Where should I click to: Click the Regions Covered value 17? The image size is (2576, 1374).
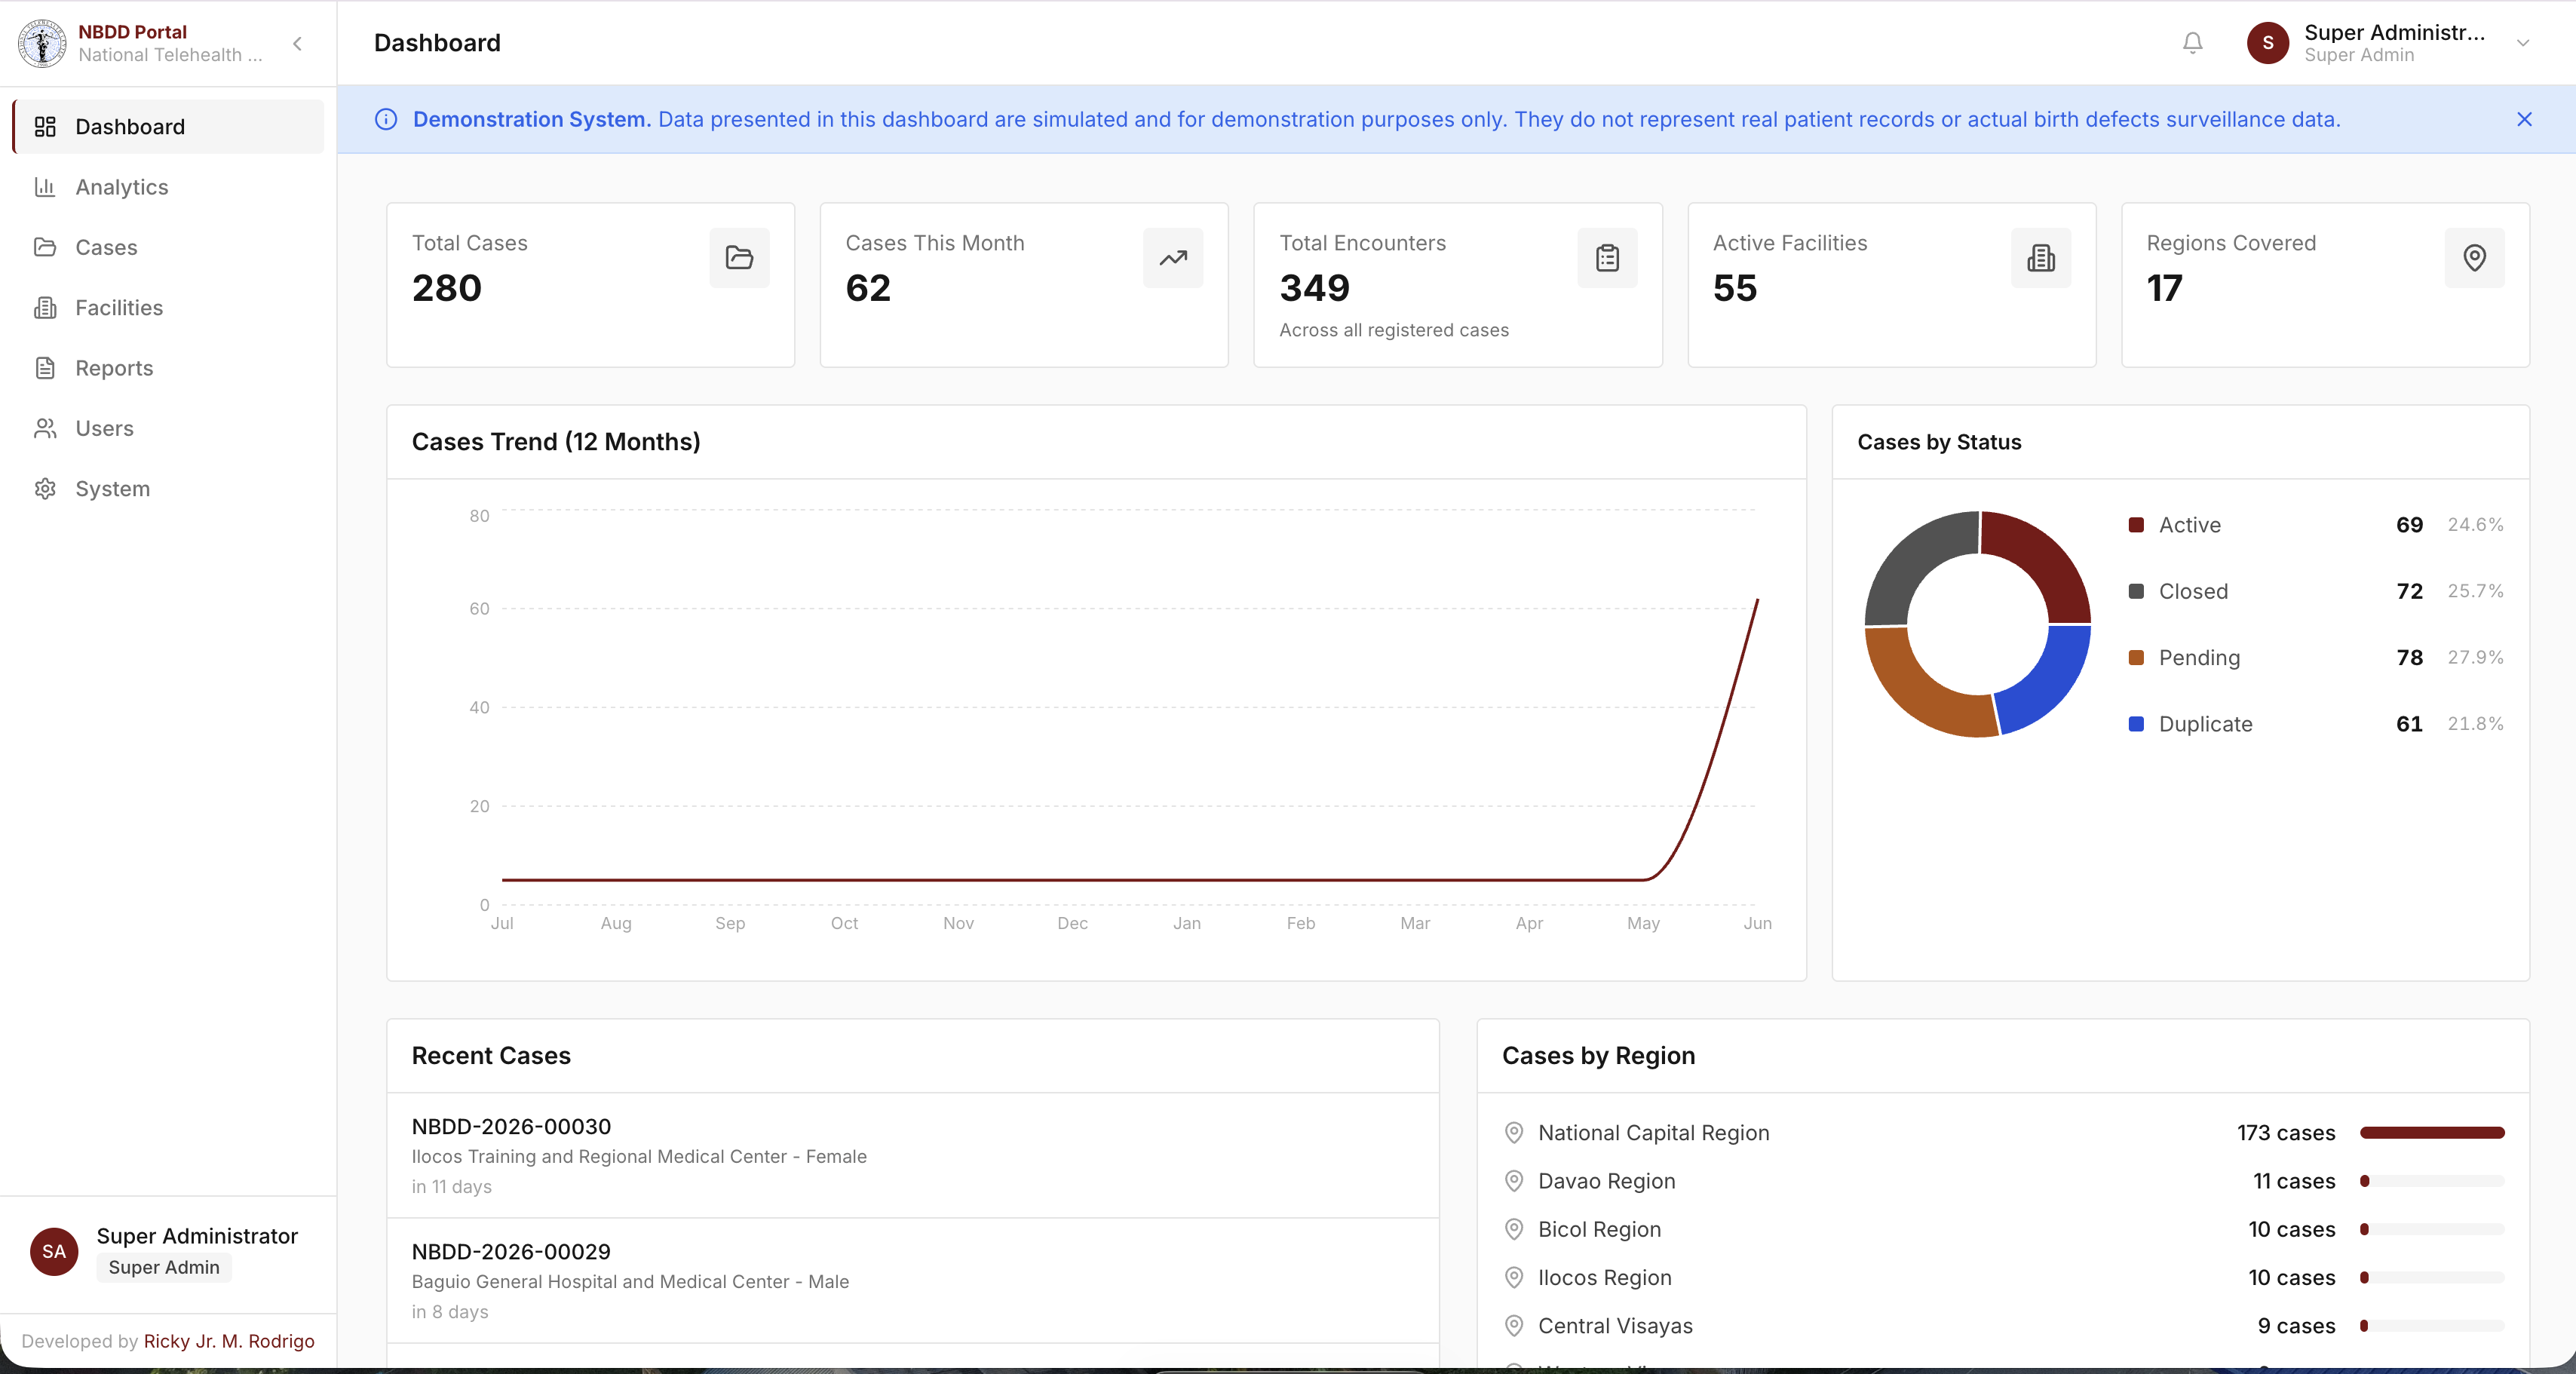2165,289
